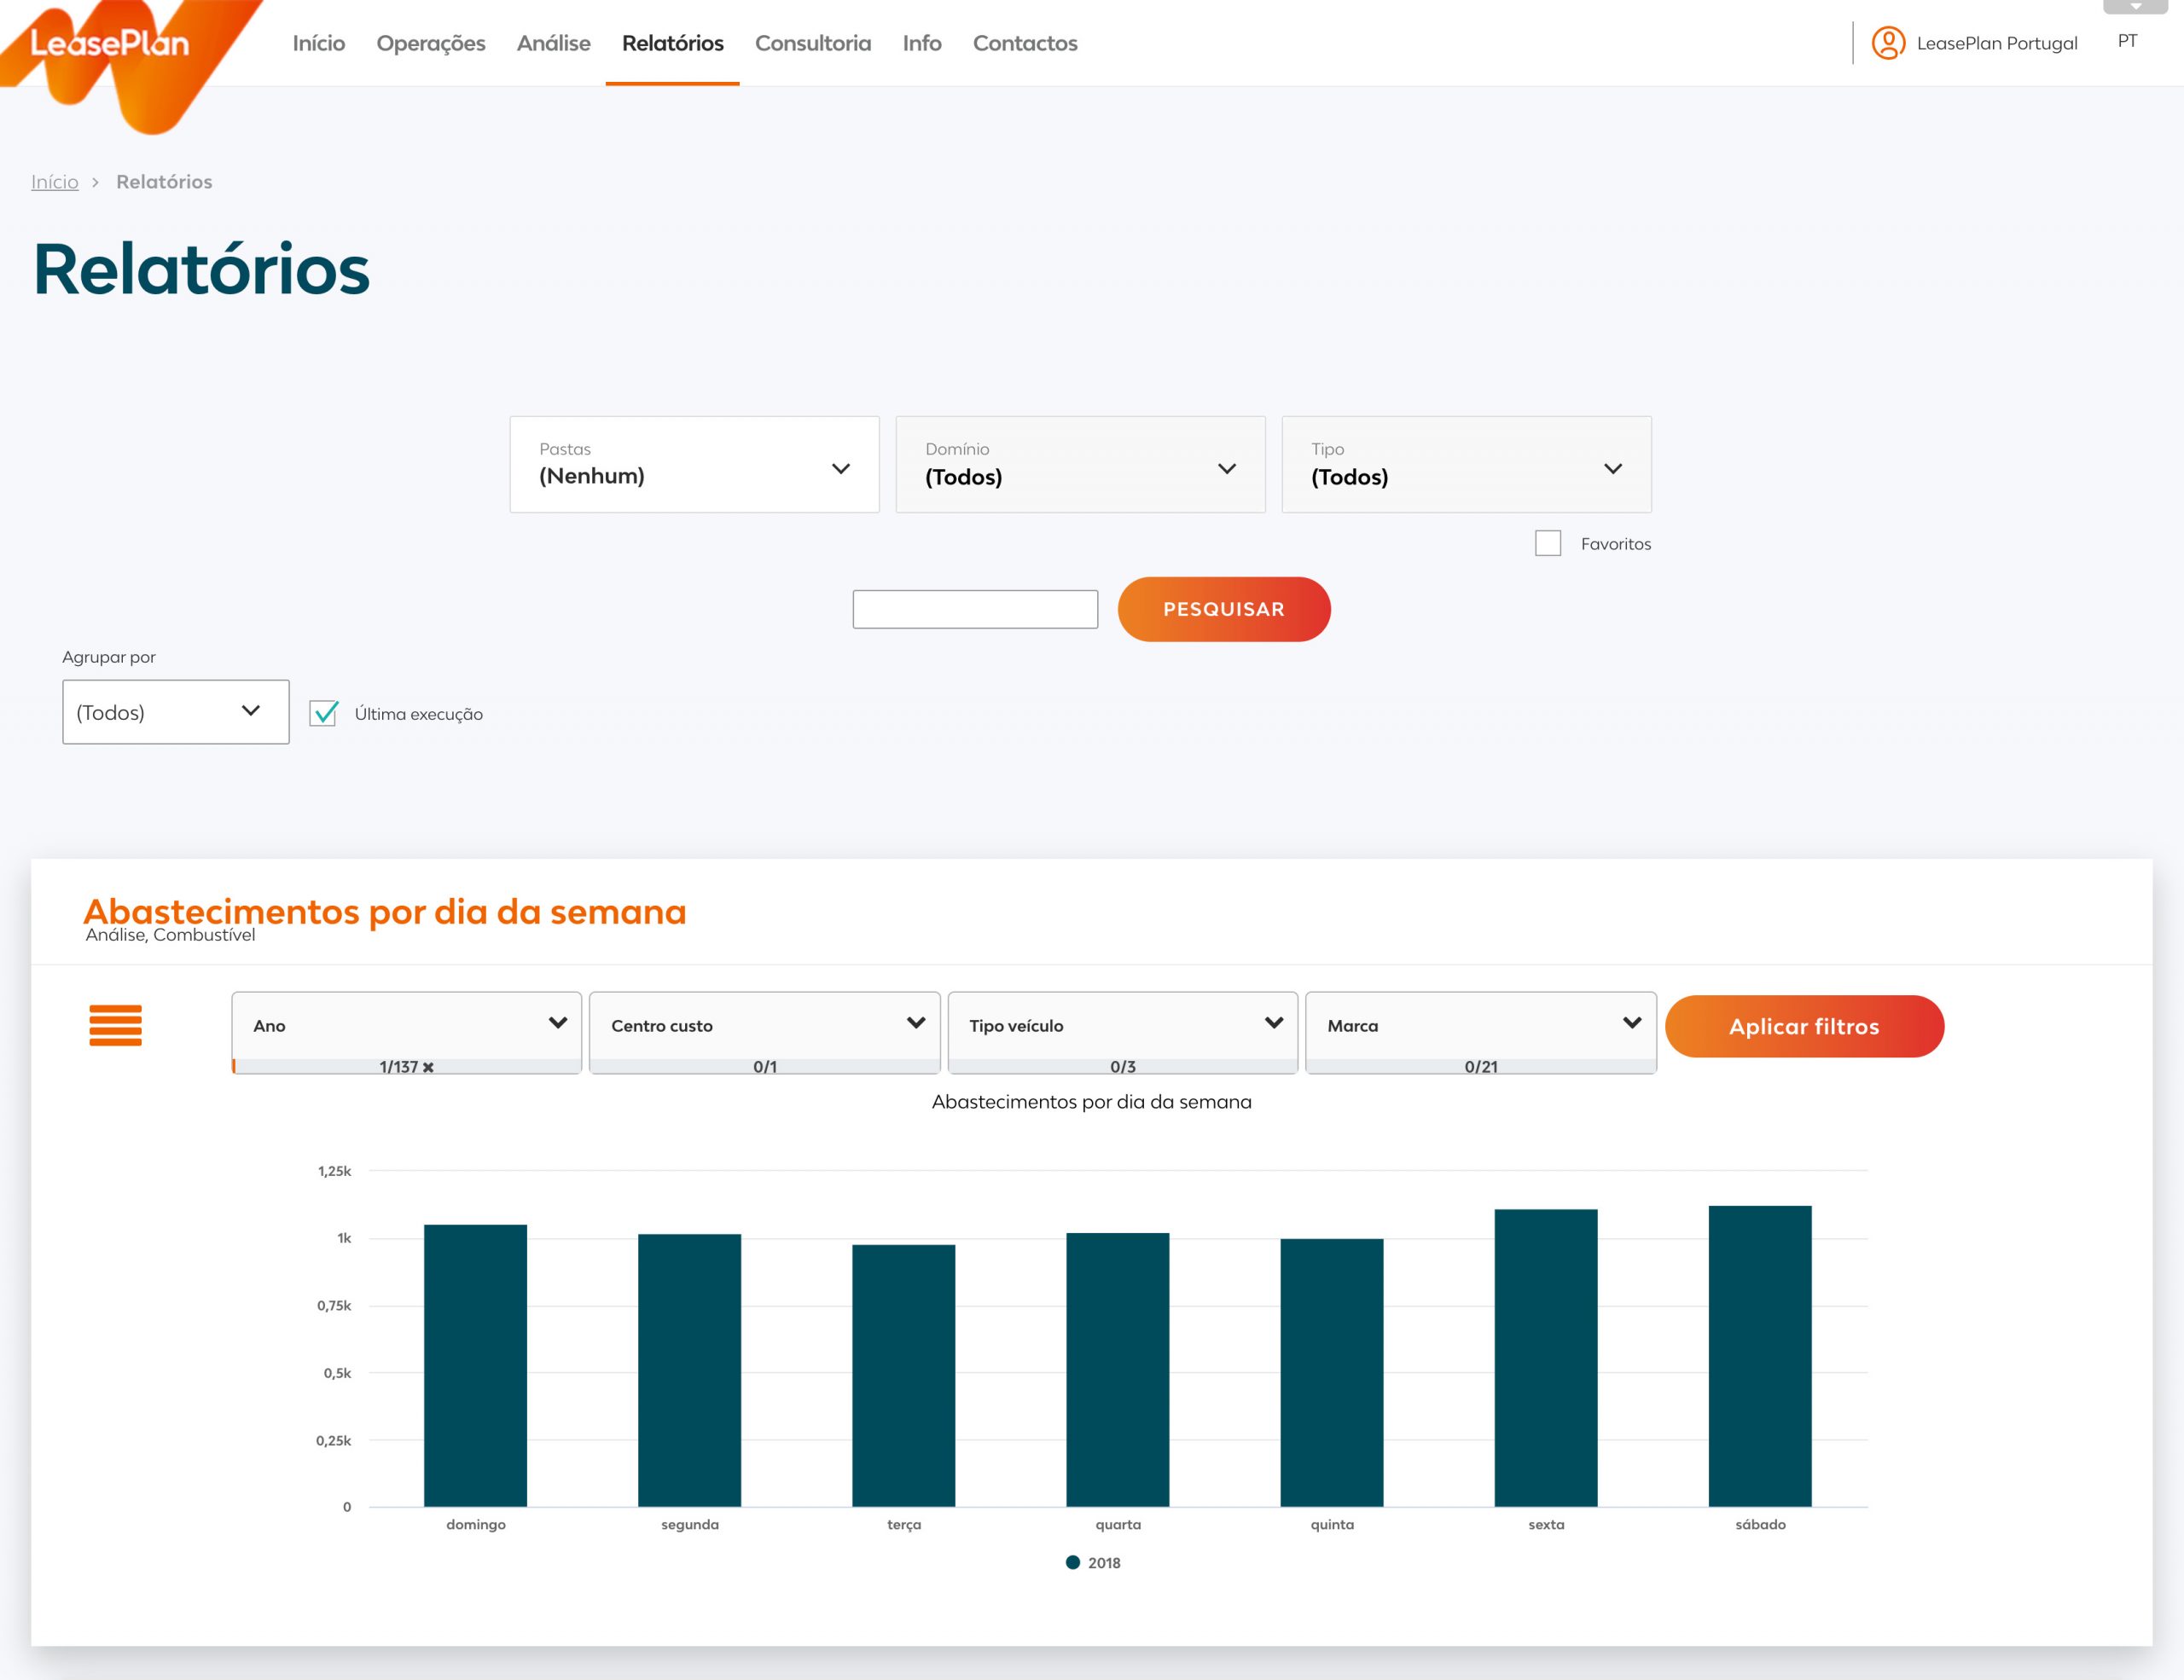Open the orange hamburger chart menu
This screenshot has height=1680, width=2184.
tap(115, 1025)
